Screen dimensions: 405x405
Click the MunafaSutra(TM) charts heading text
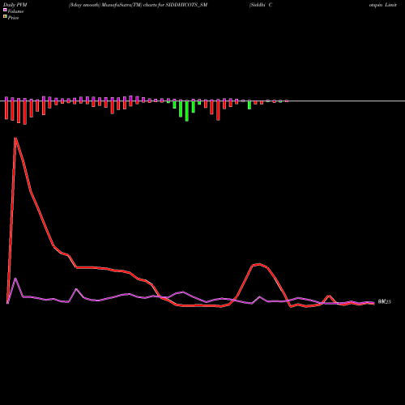[138, 5]
